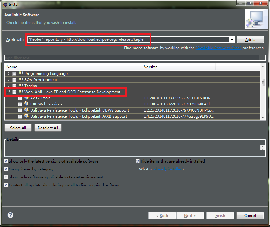Select version 1.2.2.v201401172016 text

pyautogui.click(x=179, y=110)
